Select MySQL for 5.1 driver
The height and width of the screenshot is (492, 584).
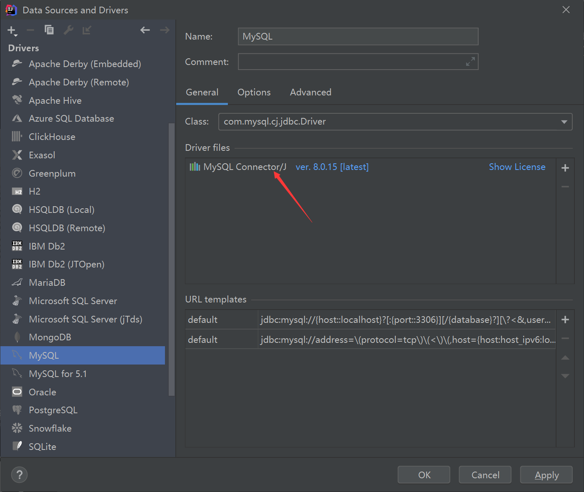(82, 374)
